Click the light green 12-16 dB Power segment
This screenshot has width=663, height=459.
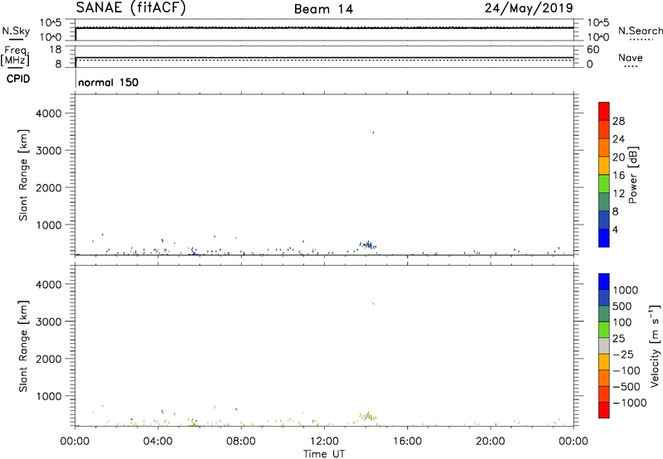click(604, 184)
